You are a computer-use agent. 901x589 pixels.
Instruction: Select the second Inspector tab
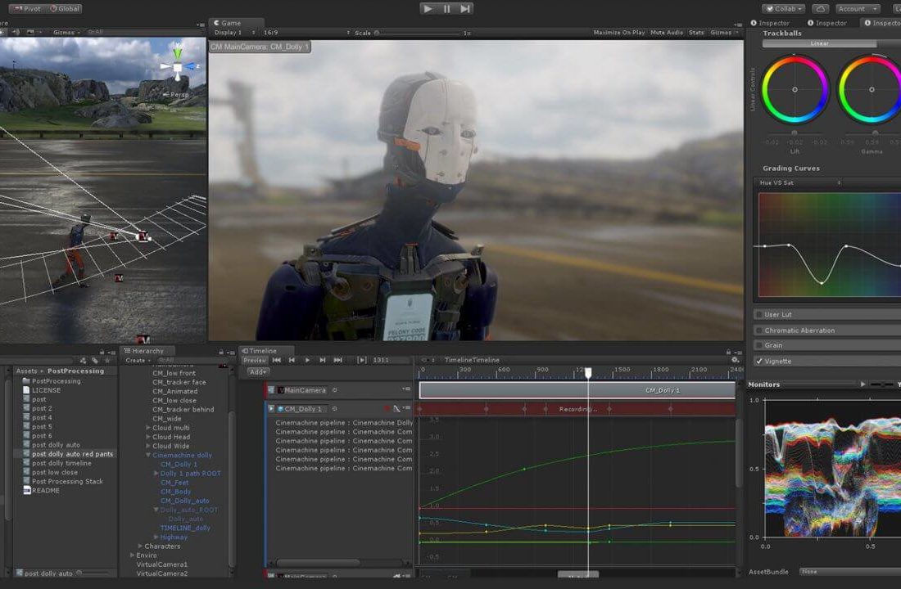point(827,23)
